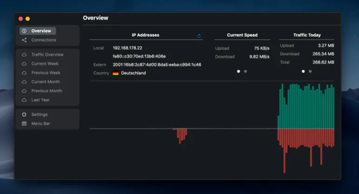Click the 268.62 MB total value
The image size is (359, 194).
(x=323, y=62)
